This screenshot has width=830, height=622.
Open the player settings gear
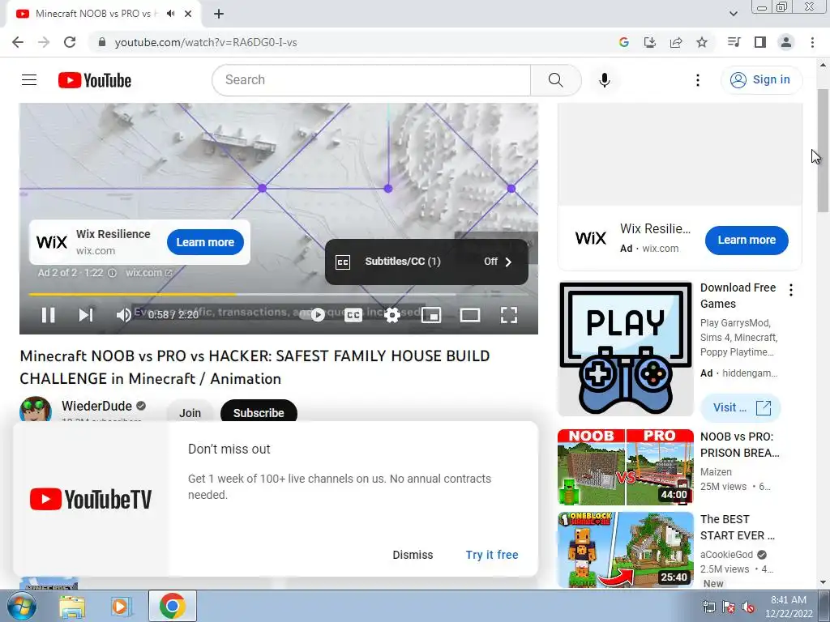[x=392, y=315]
